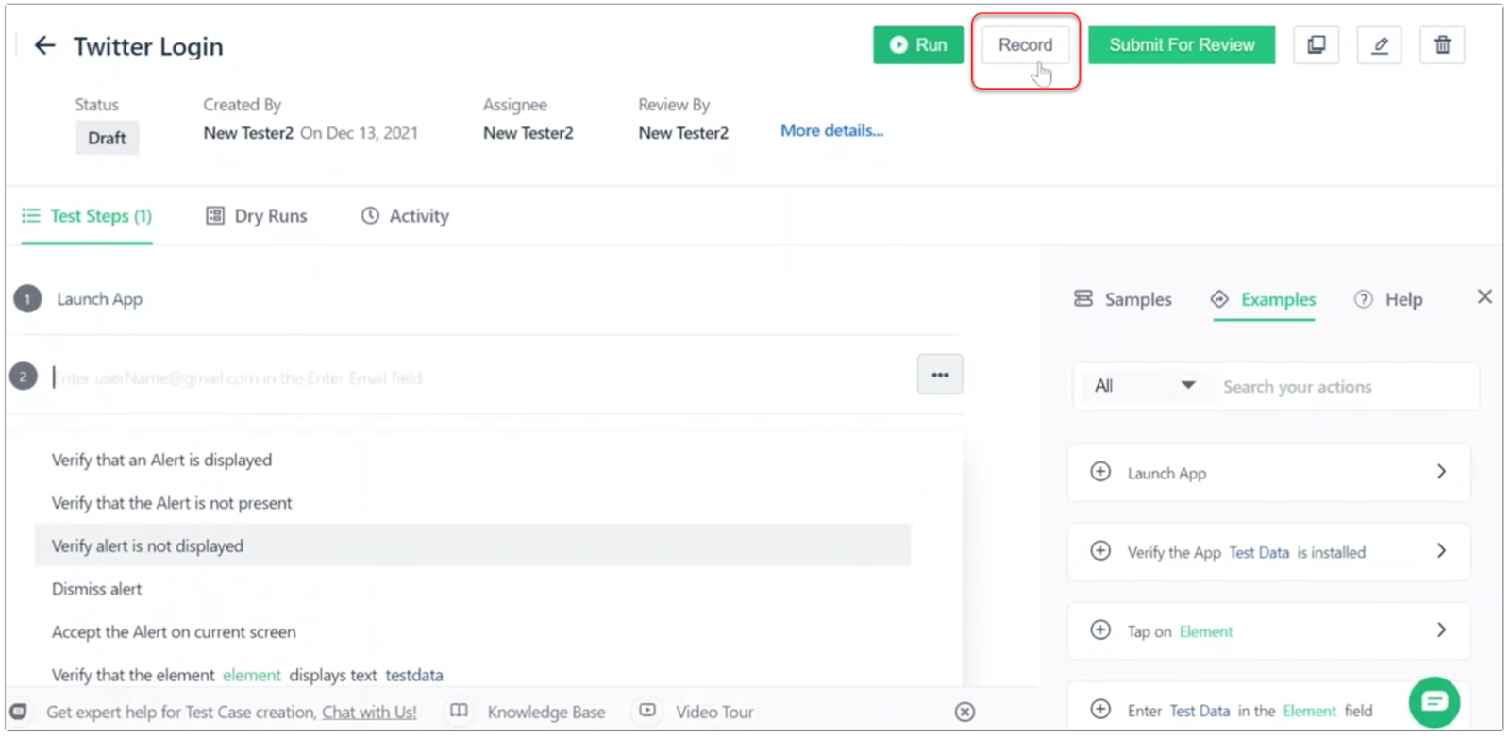1510x738 pixels.
Task: Run the Twitter Login test
Action: click(x=918, y=44)
